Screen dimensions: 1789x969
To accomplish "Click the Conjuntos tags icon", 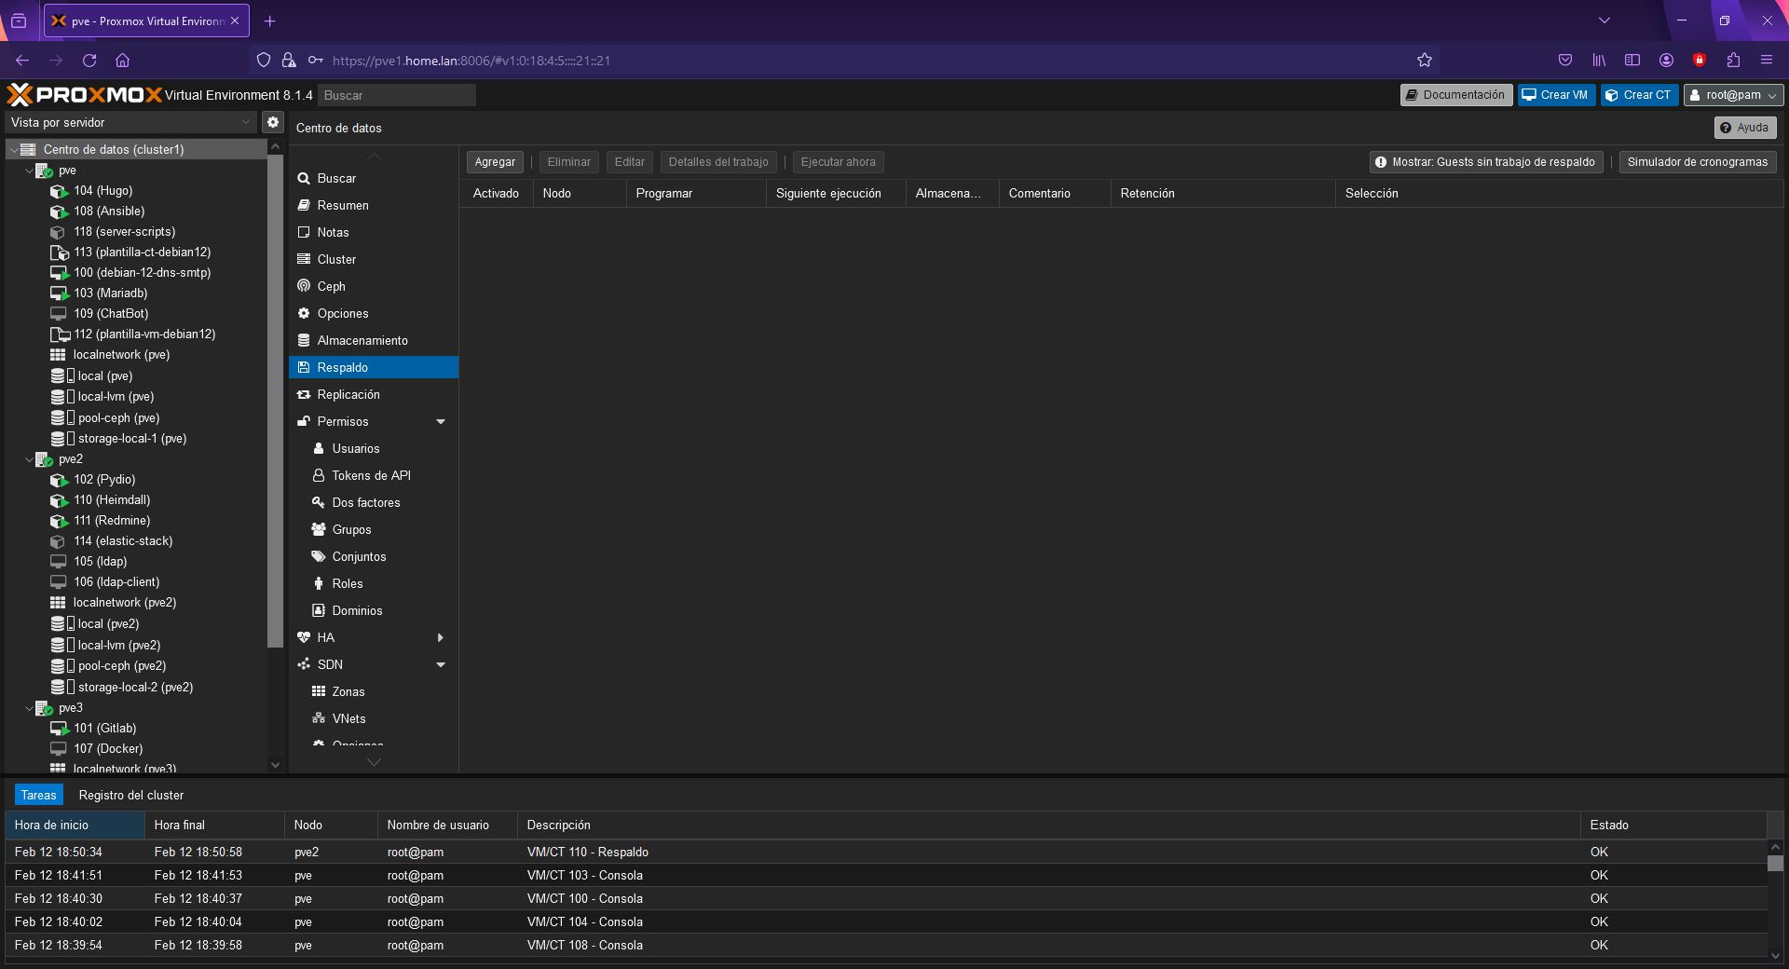I will pos(319,556).
